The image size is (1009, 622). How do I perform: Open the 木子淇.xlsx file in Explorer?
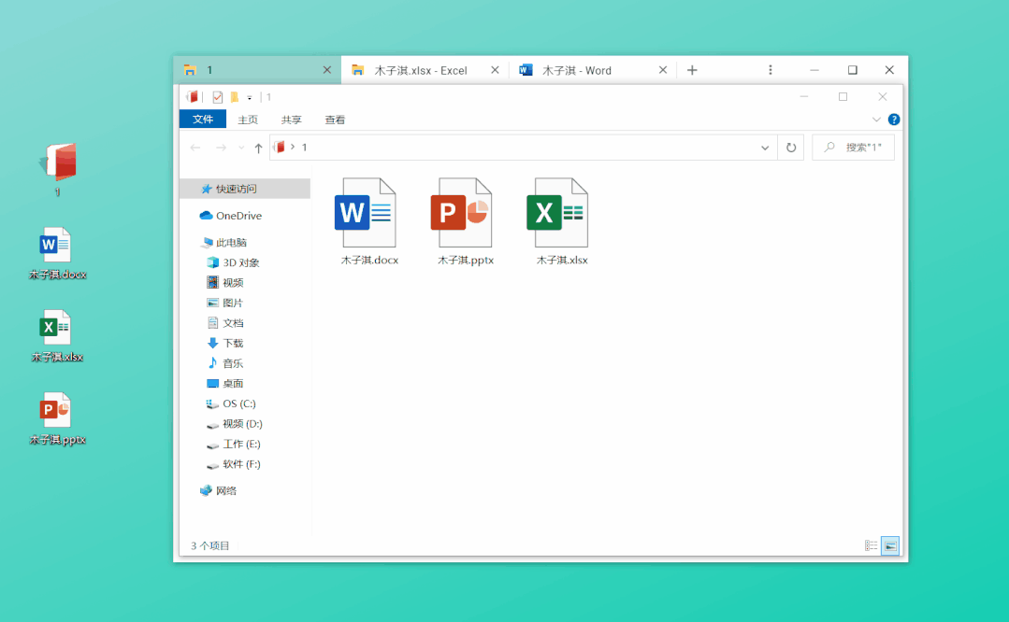pos(561,221)
